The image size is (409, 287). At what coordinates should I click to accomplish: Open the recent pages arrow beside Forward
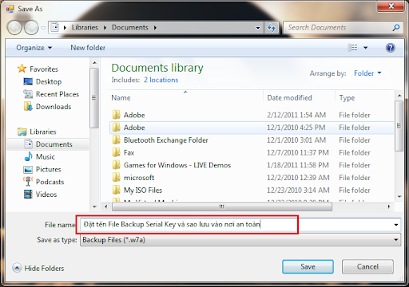(x=43, y=27)
